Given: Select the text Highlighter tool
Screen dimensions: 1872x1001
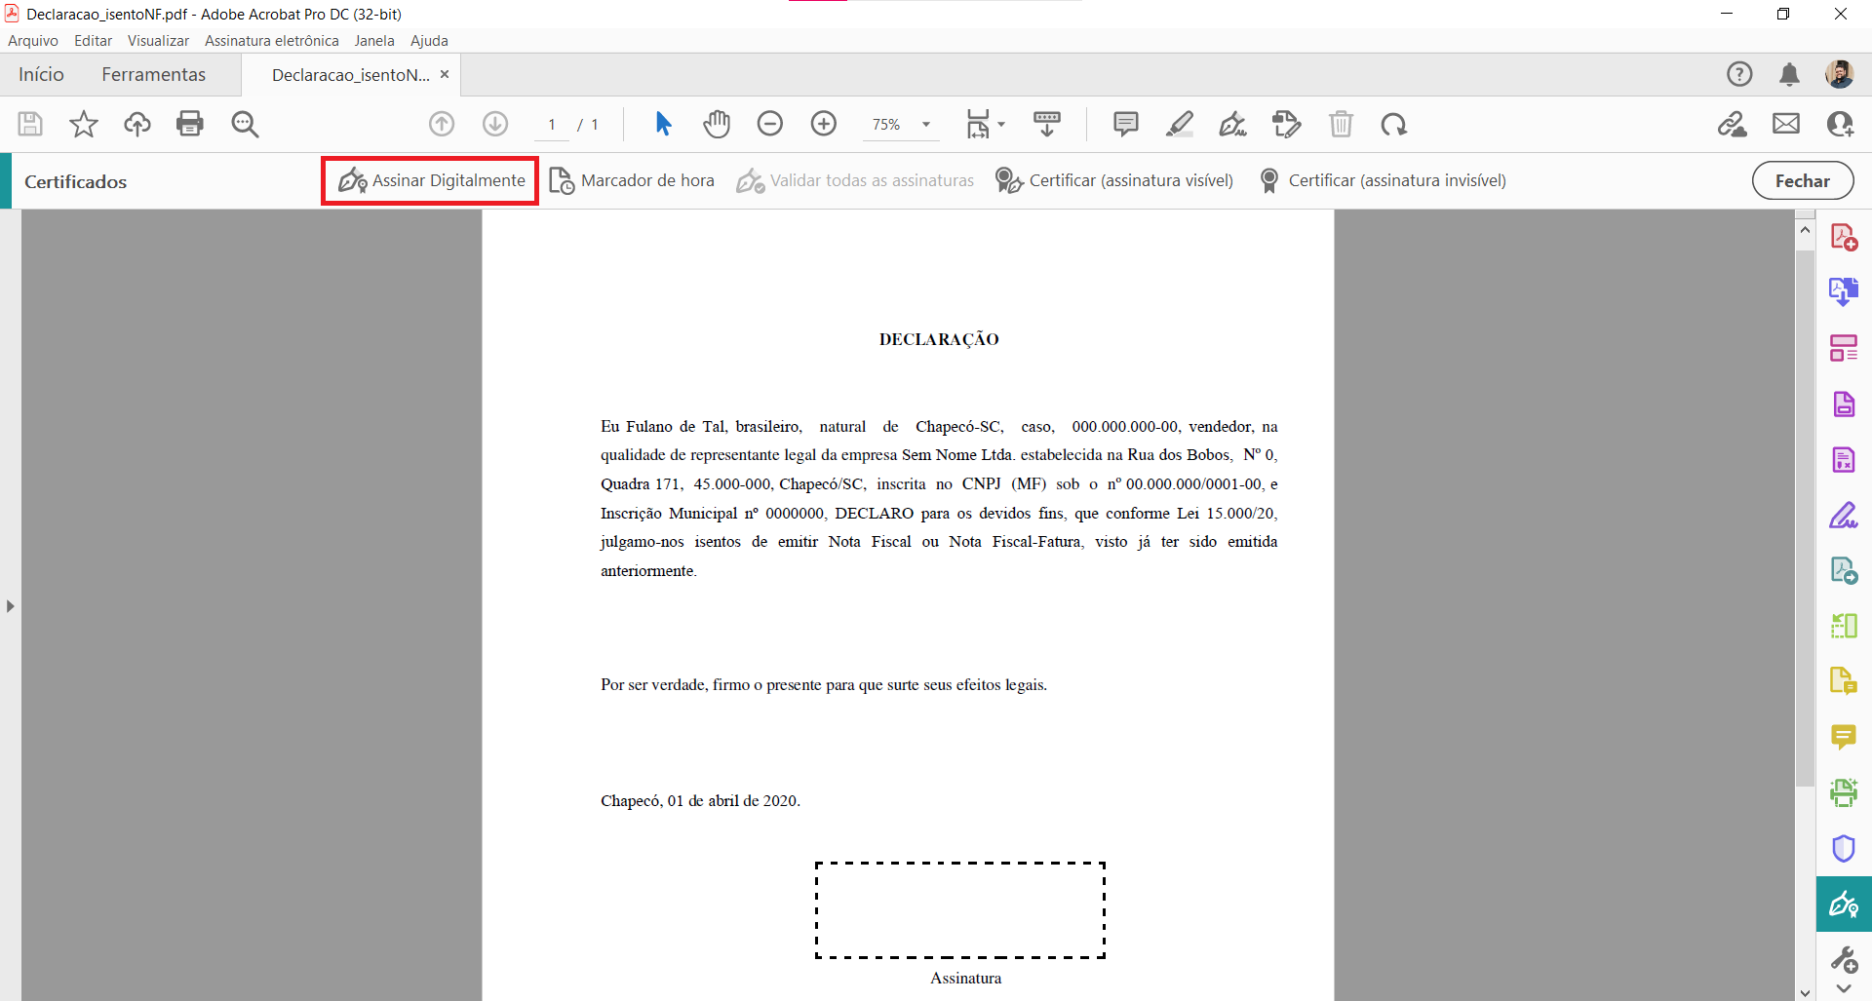Looking at the screenshot, I should (1180, 124).
